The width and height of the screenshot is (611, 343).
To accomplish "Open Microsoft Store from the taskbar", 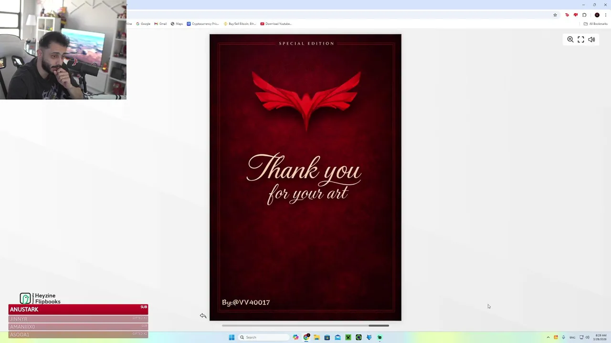I will pos(327,337).
